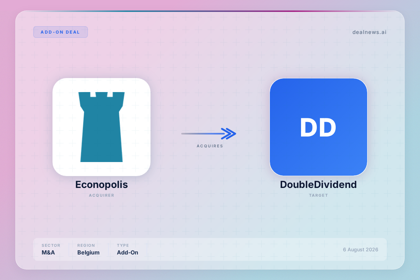Click the M&A sector value
The width and height of the screenshot is (420, 280).
(x=48, y=252)
